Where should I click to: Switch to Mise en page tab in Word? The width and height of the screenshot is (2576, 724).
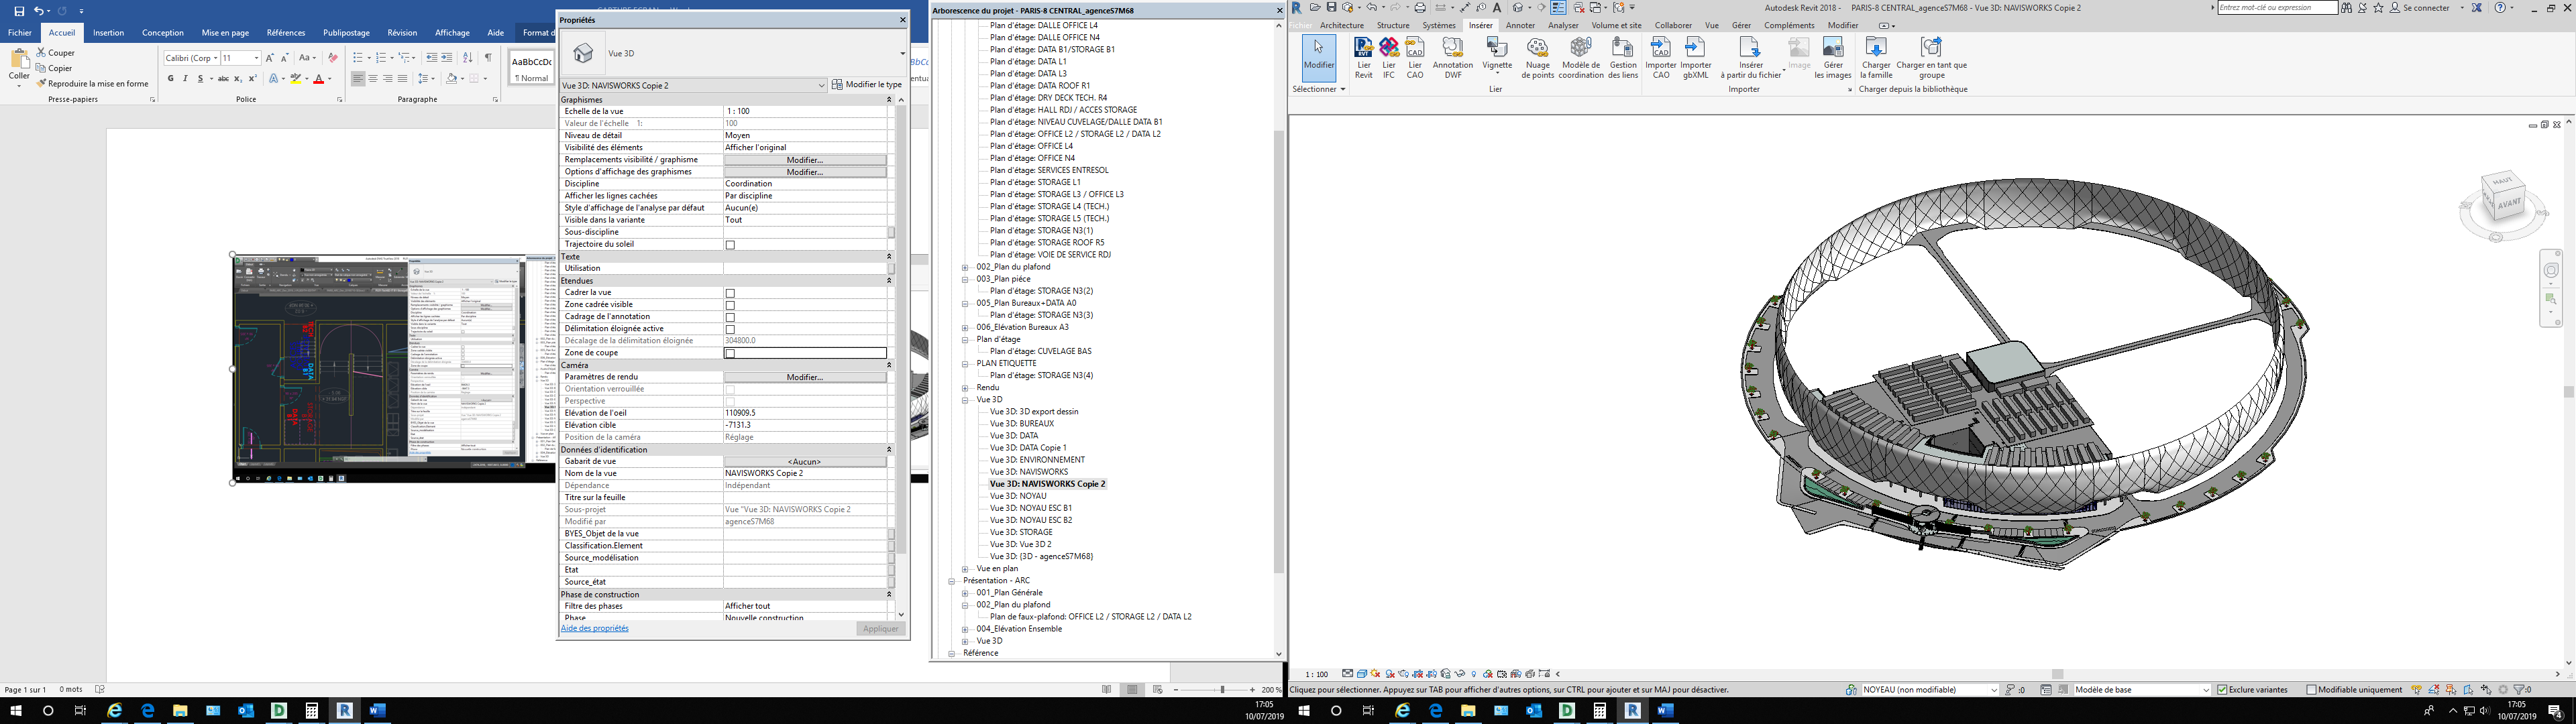pyautogui.click(x=225, y=33)
